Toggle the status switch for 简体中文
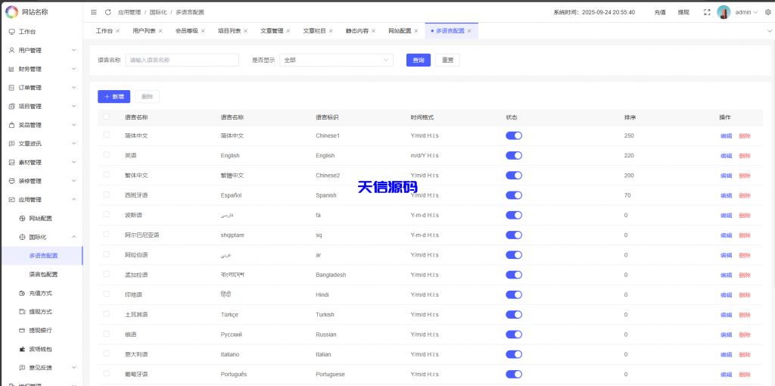The height and width of the screenshot is (386, 775). 513,135
